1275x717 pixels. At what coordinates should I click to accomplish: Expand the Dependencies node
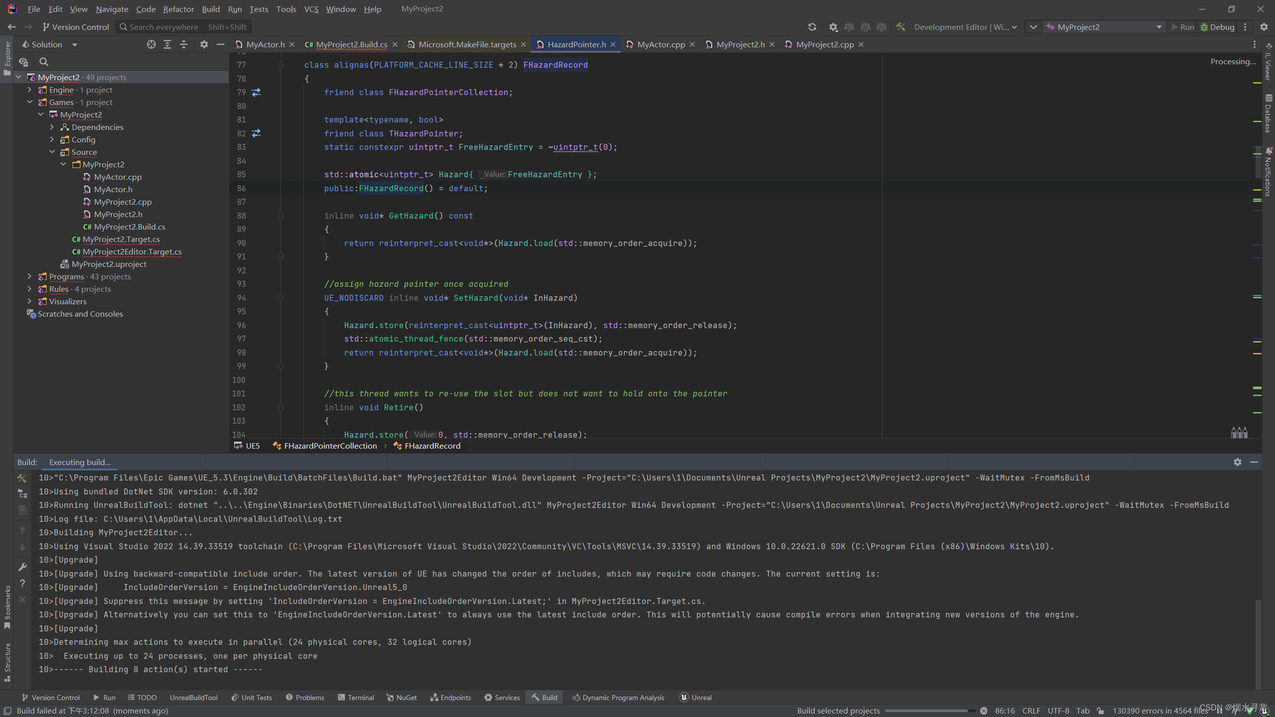[52, 127]
